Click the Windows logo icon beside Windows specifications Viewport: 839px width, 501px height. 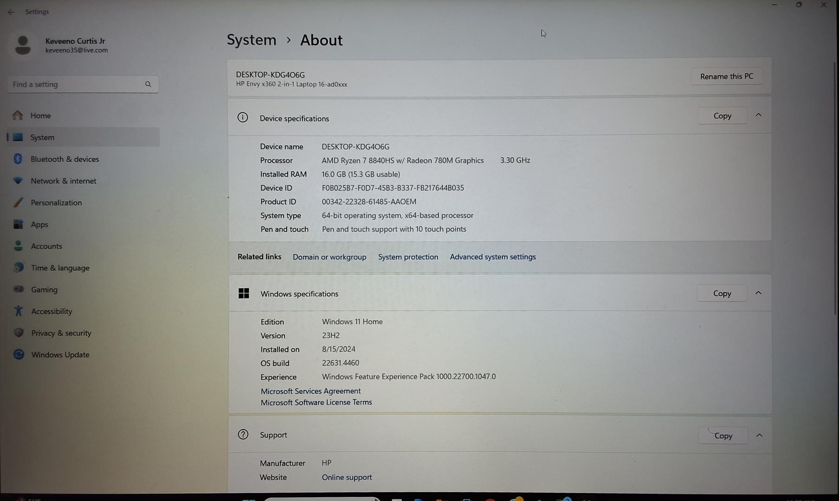(x=244, y=294)
